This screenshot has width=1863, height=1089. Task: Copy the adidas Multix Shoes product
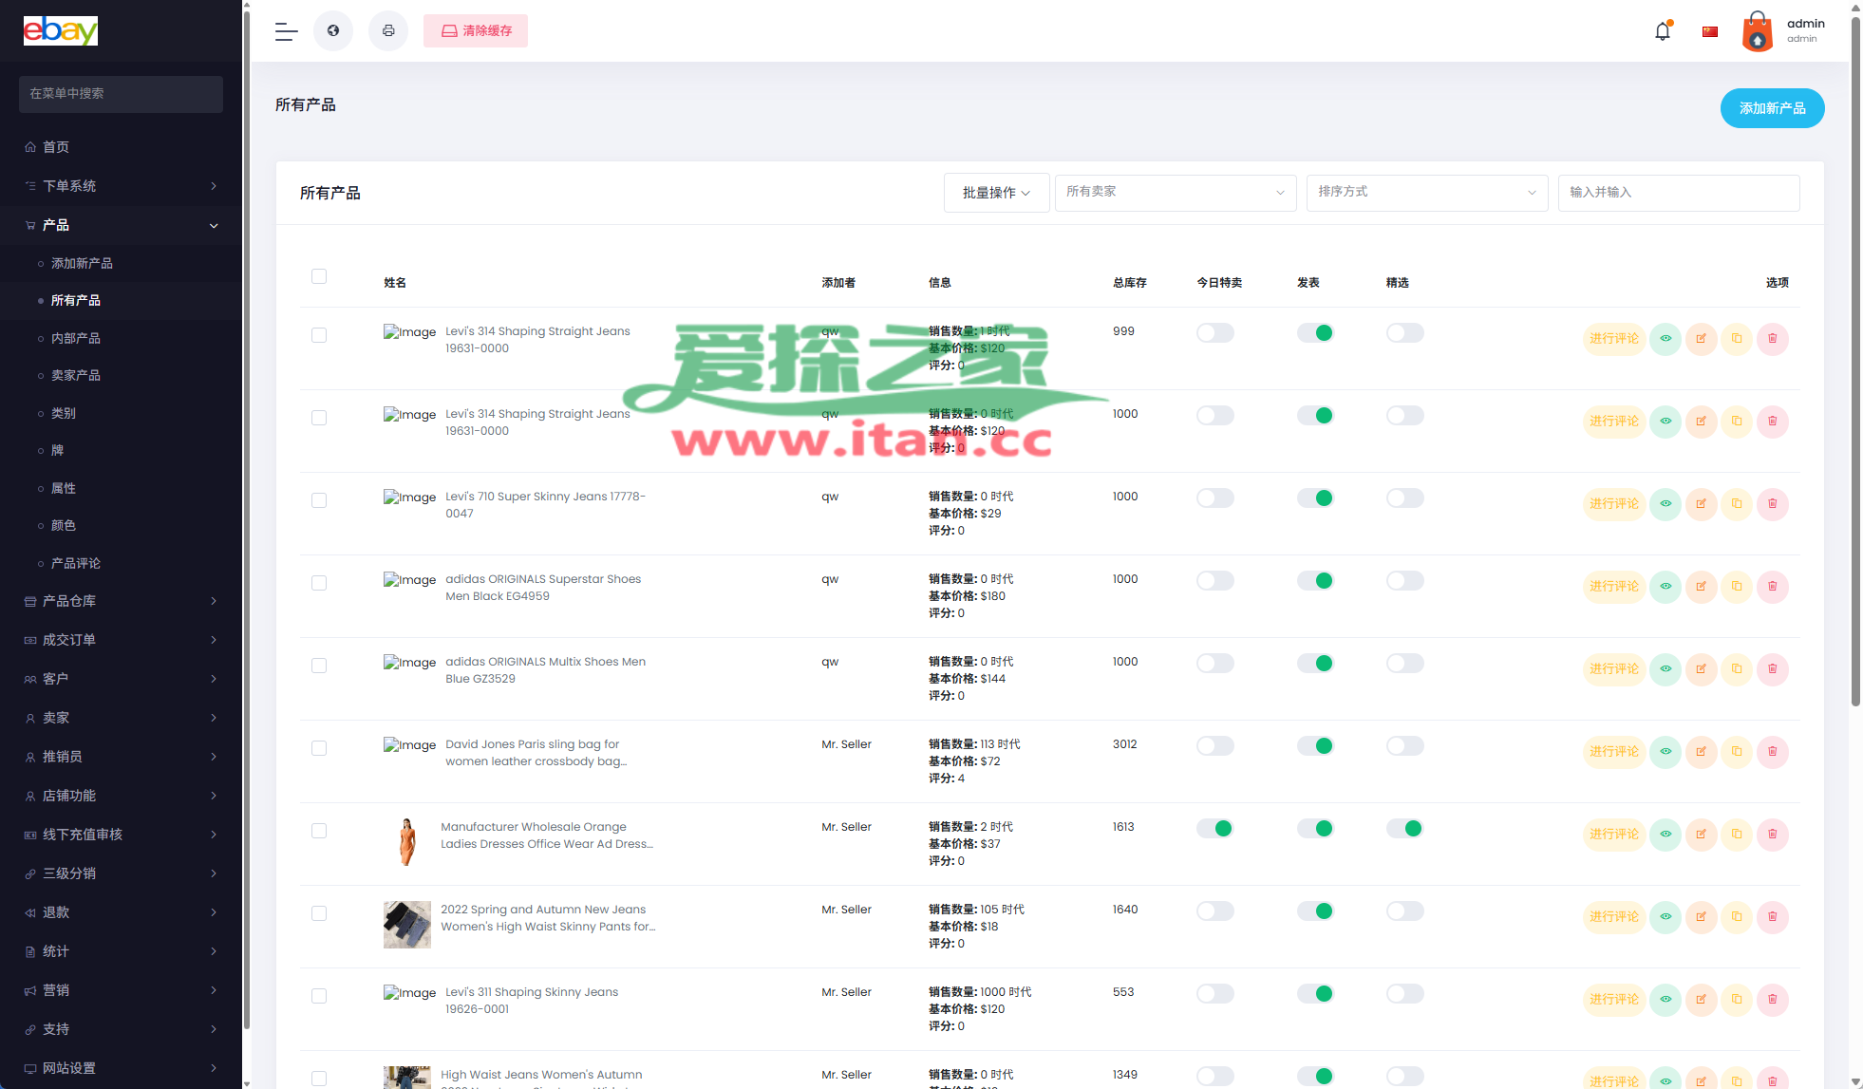[x=1737, y=669]
